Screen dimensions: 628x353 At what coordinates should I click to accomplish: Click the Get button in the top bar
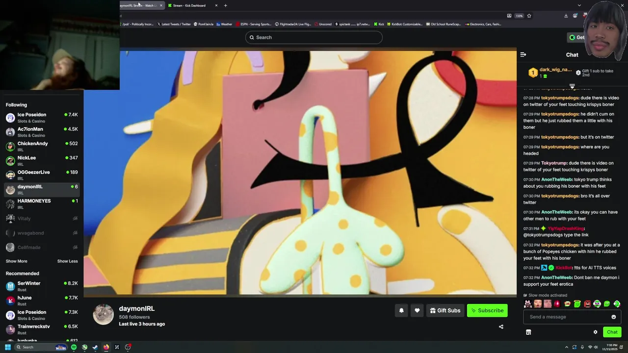(x=576, y=37)
